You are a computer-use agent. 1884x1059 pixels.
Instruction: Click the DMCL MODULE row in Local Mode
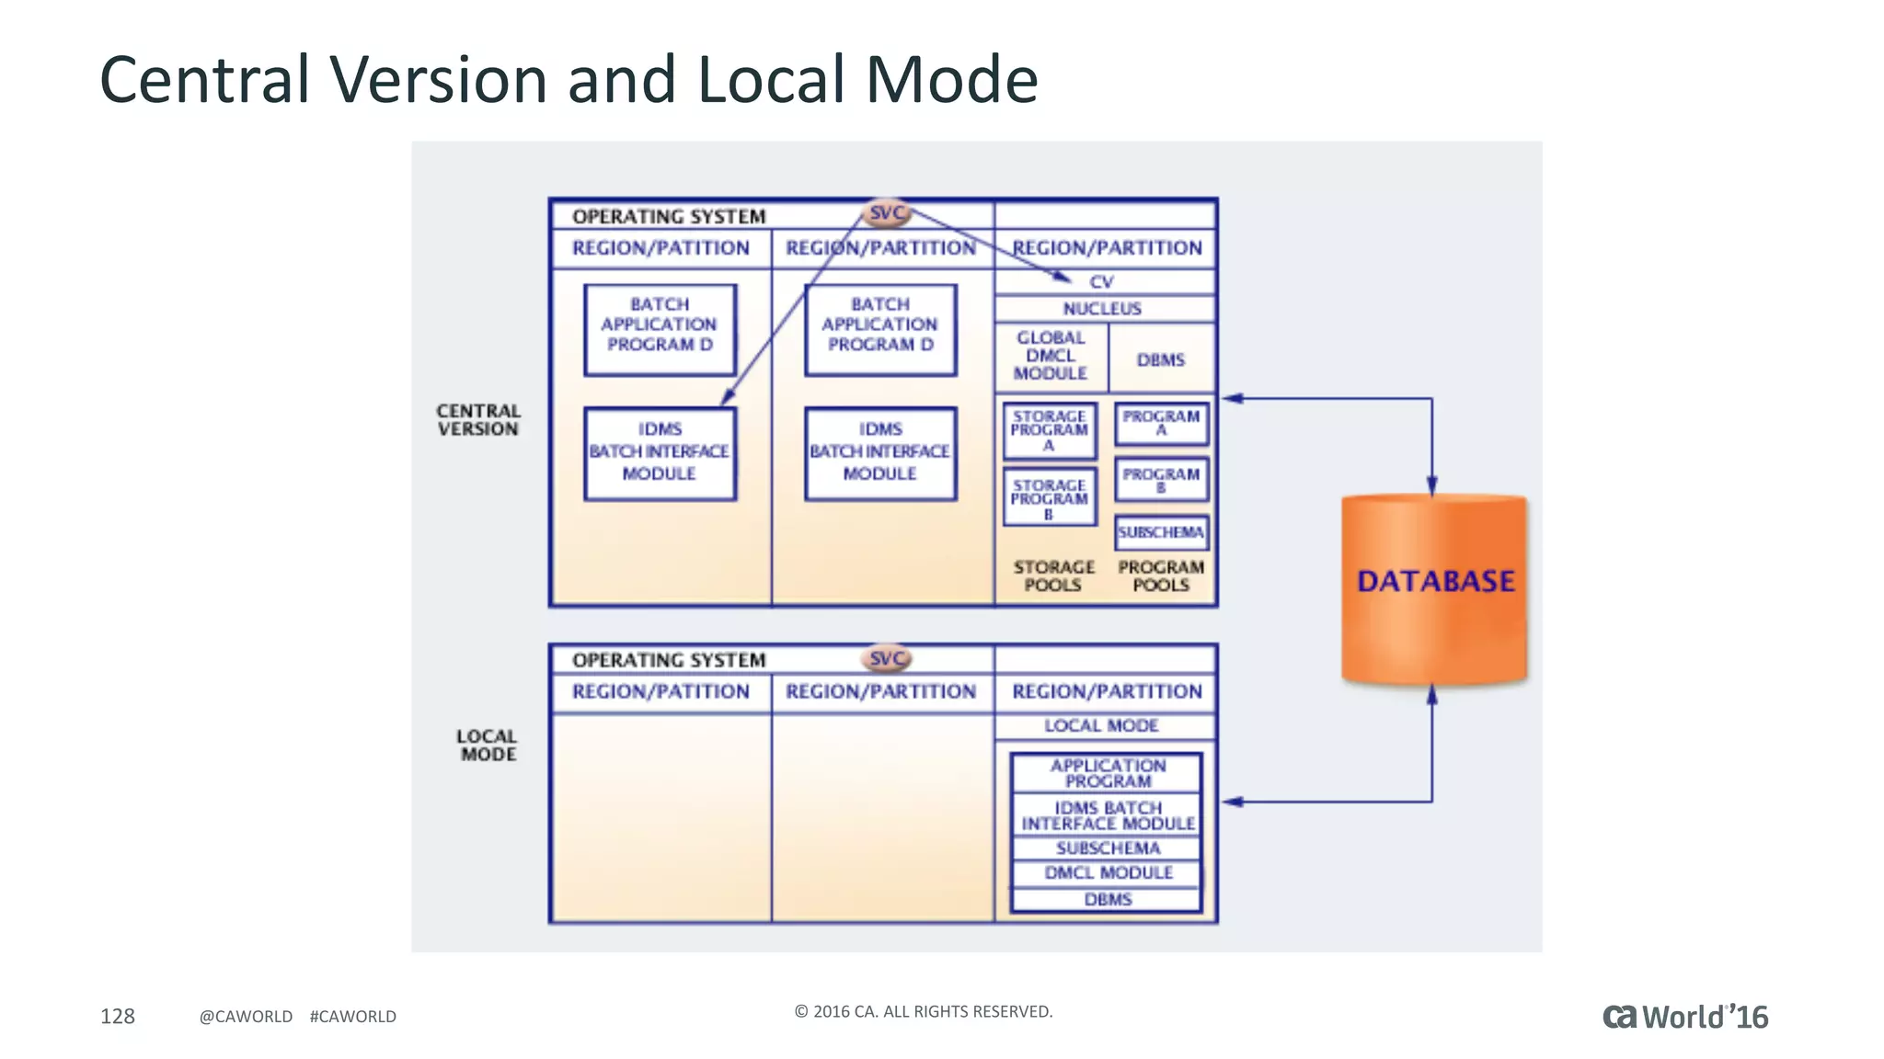click(1108, 872)
